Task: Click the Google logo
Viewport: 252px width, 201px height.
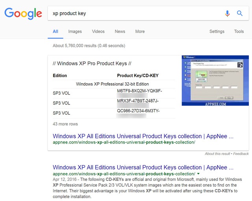Action: pos(23,13)
